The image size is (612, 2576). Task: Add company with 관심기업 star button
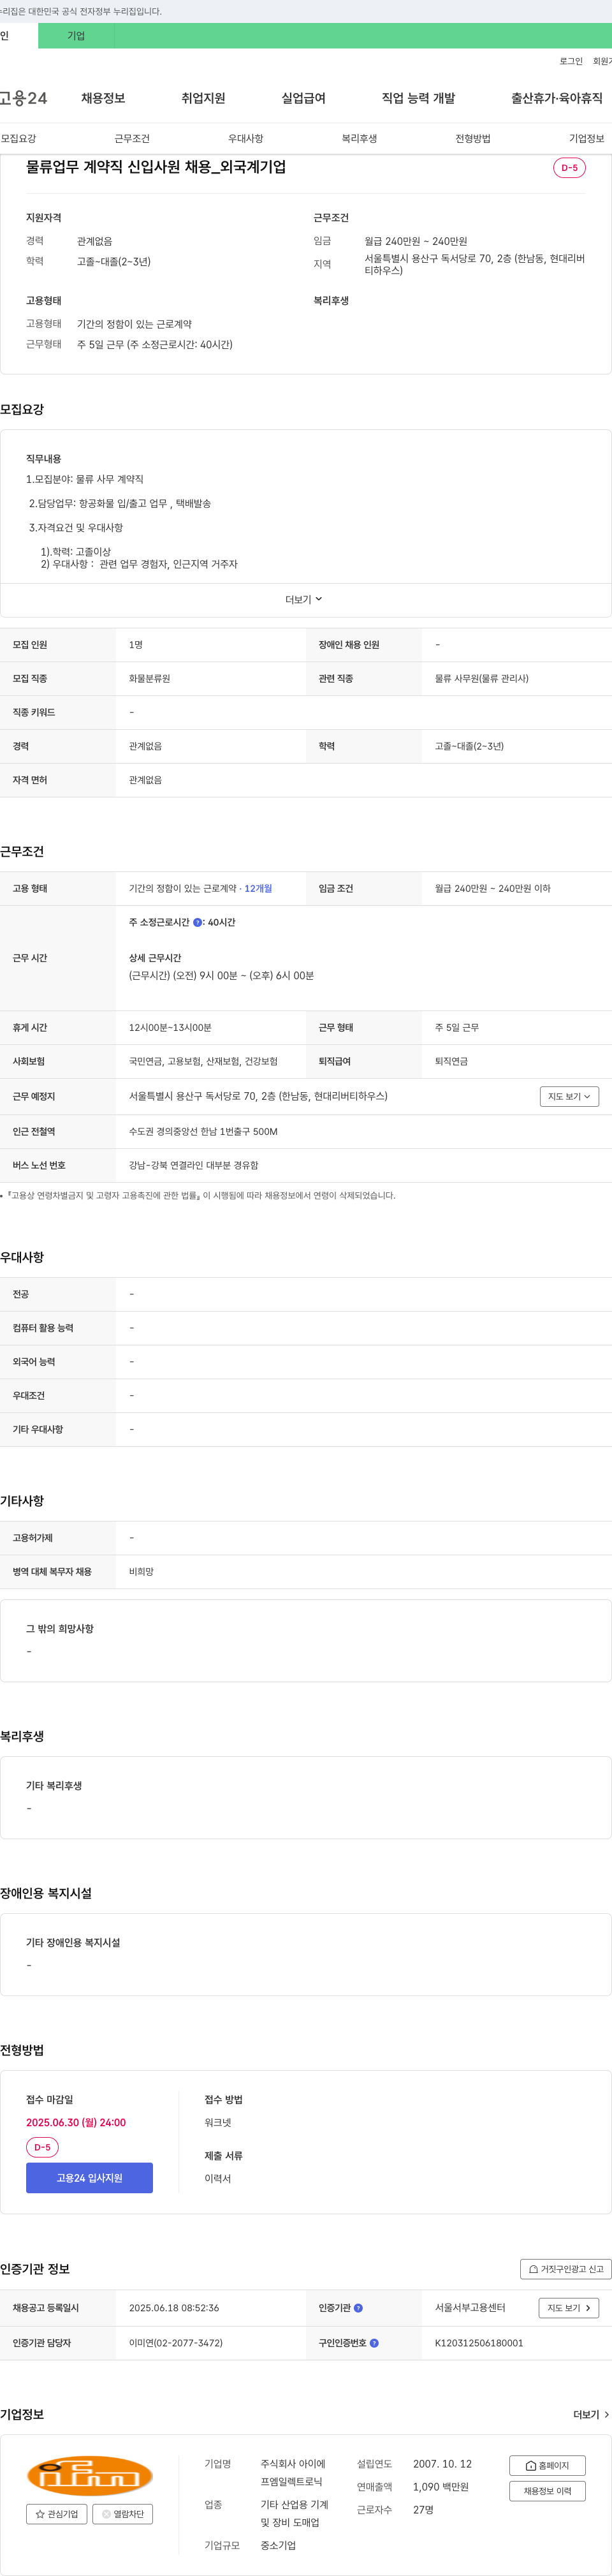(x=57, y=2514)
